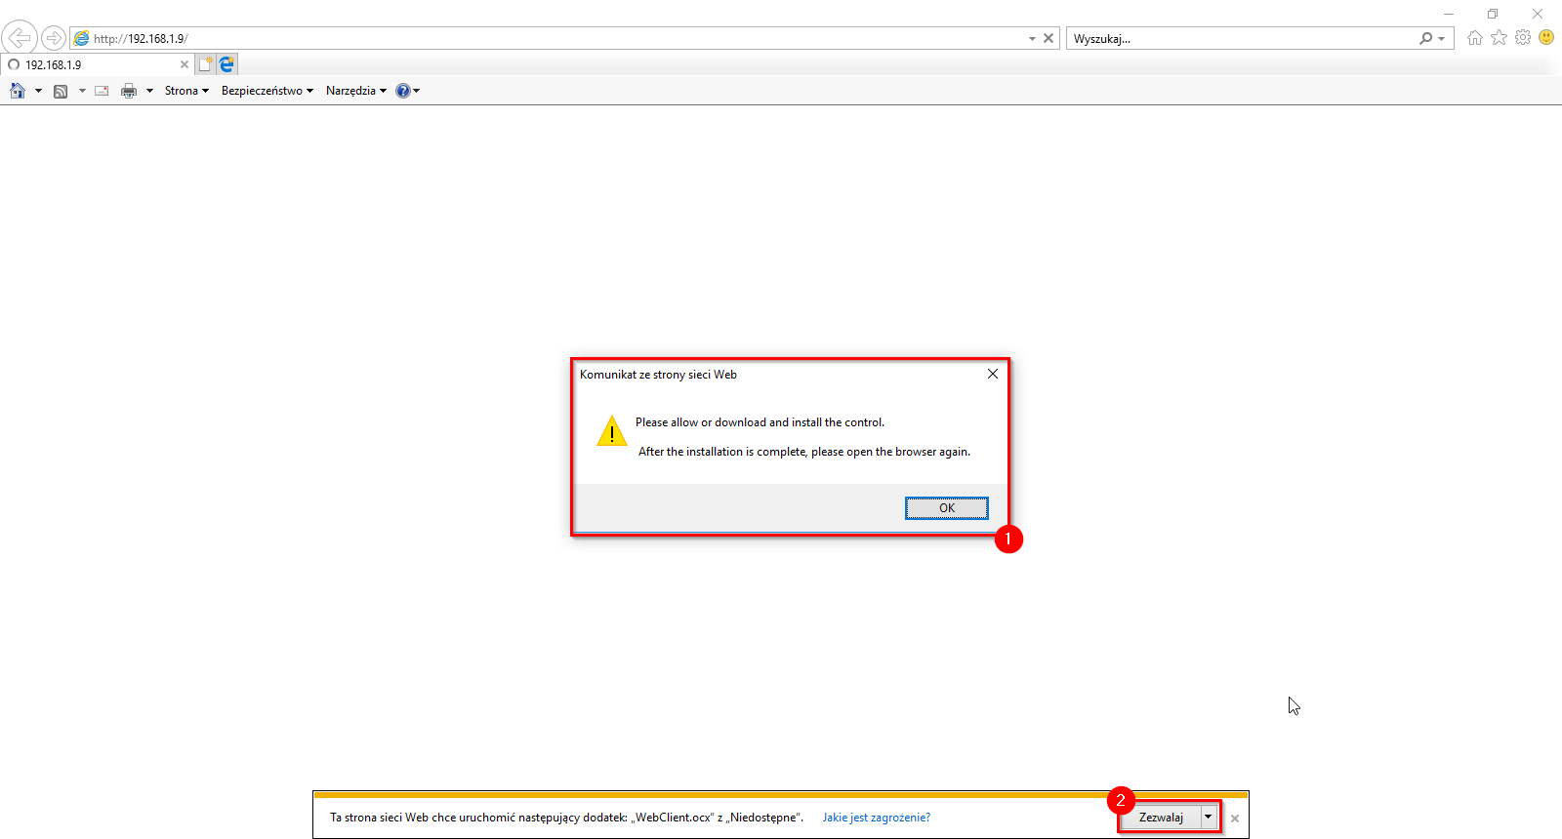Image resolution: width=1562 pixels, height=839 pixels.
Task: Open the Home icon in command bar
Action: point(18,91)
